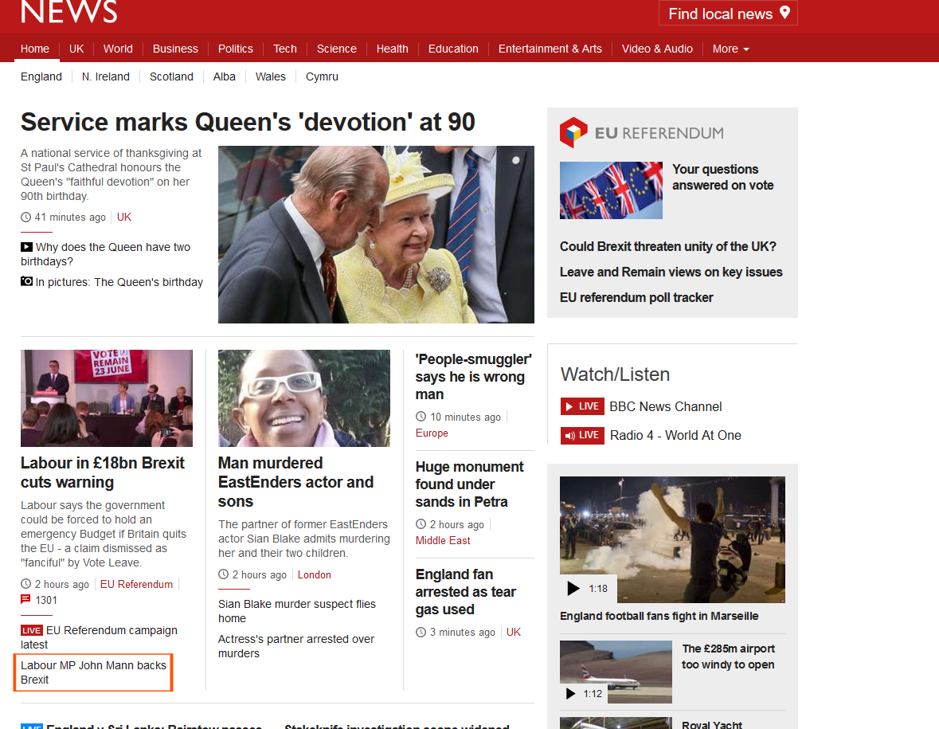
Task: Open the World section
Action: point(118,49)
